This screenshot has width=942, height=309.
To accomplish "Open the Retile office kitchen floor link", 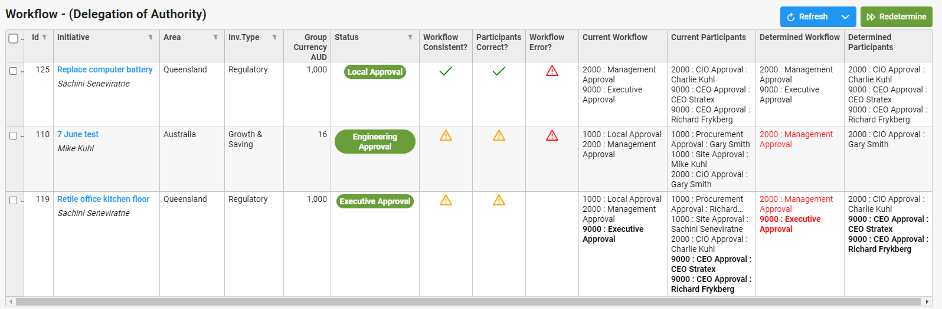I will click(x=103, y=199).
